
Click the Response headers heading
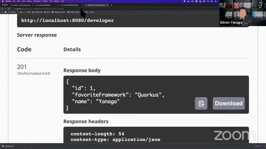click(x=86, y=121)
